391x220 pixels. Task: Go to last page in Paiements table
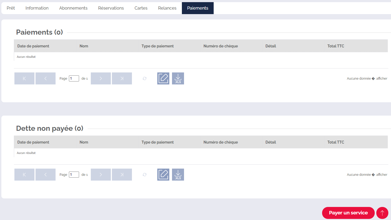coord(122,78)
